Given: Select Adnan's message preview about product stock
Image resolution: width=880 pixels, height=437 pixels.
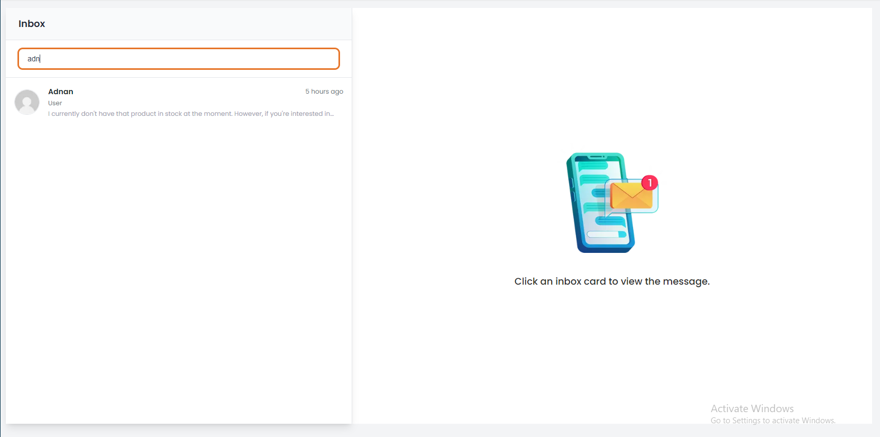Looking at the screenshot, I should (191, 114).
